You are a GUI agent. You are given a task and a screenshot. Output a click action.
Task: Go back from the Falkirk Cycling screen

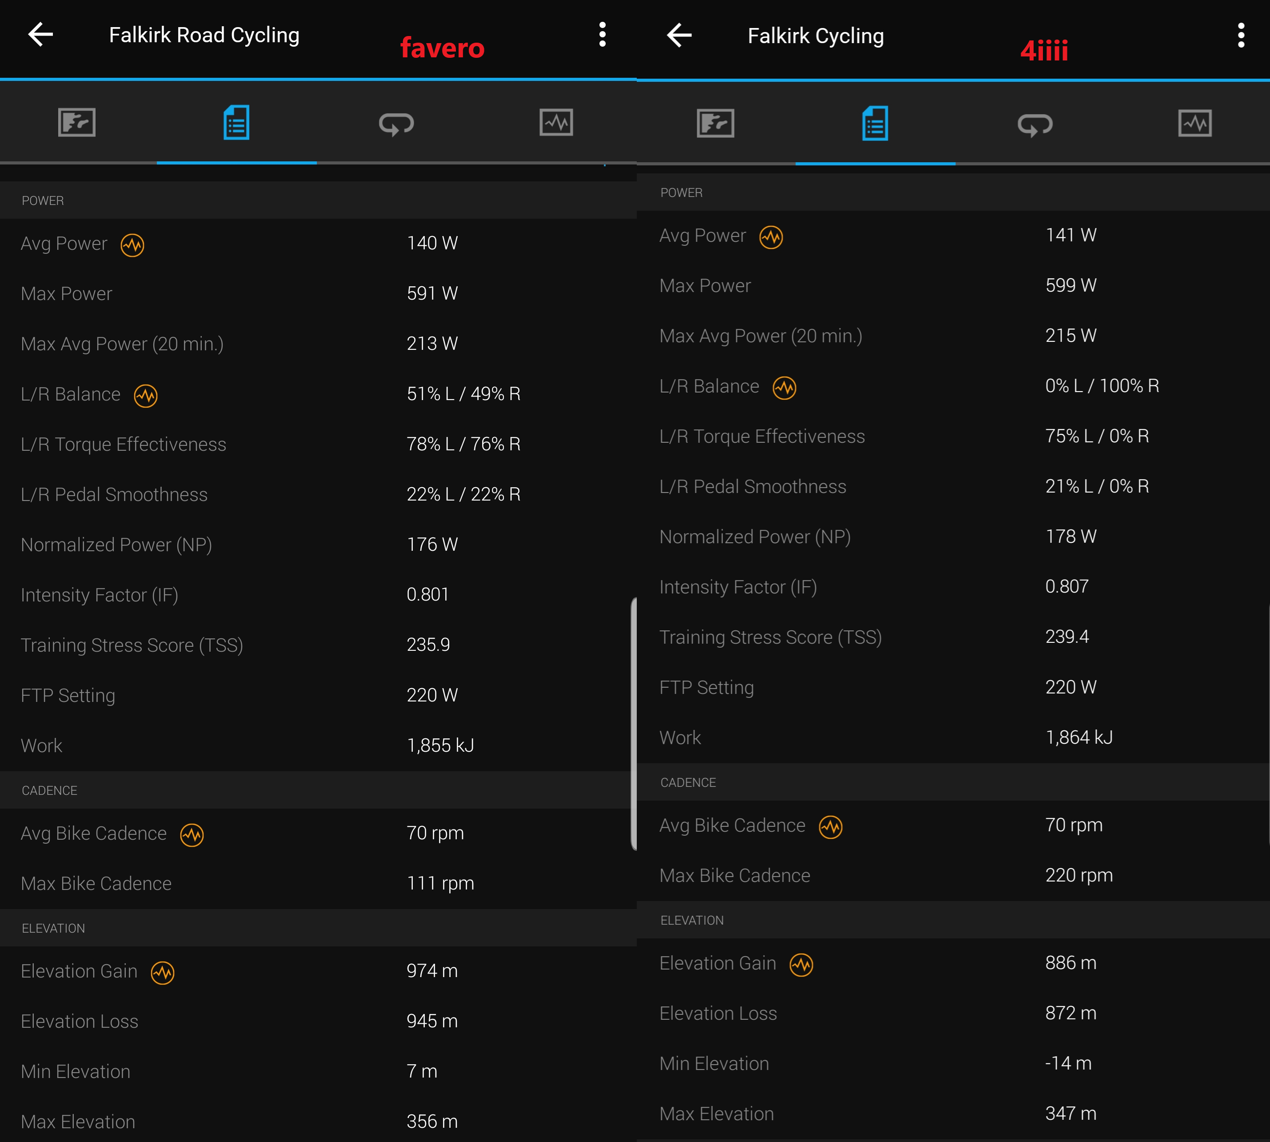(679, 35)
